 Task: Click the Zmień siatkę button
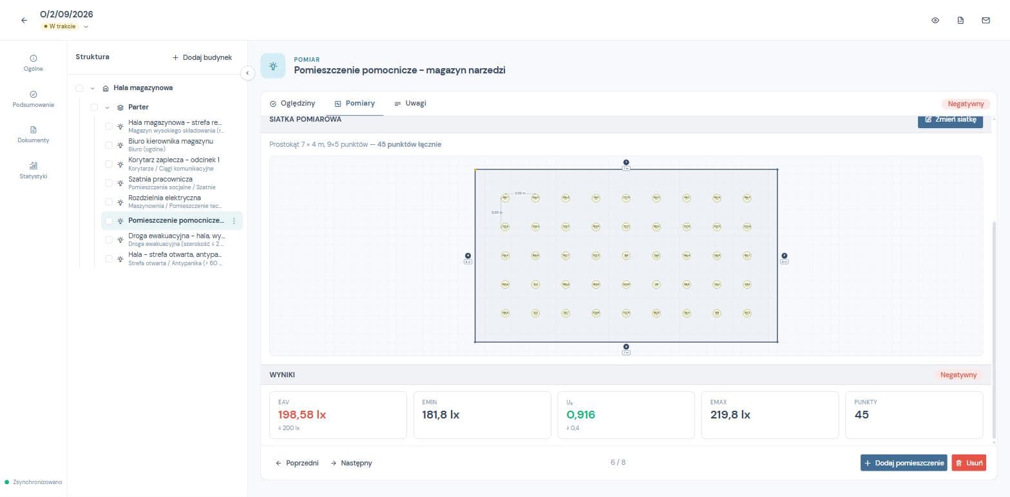pos(950,120)
